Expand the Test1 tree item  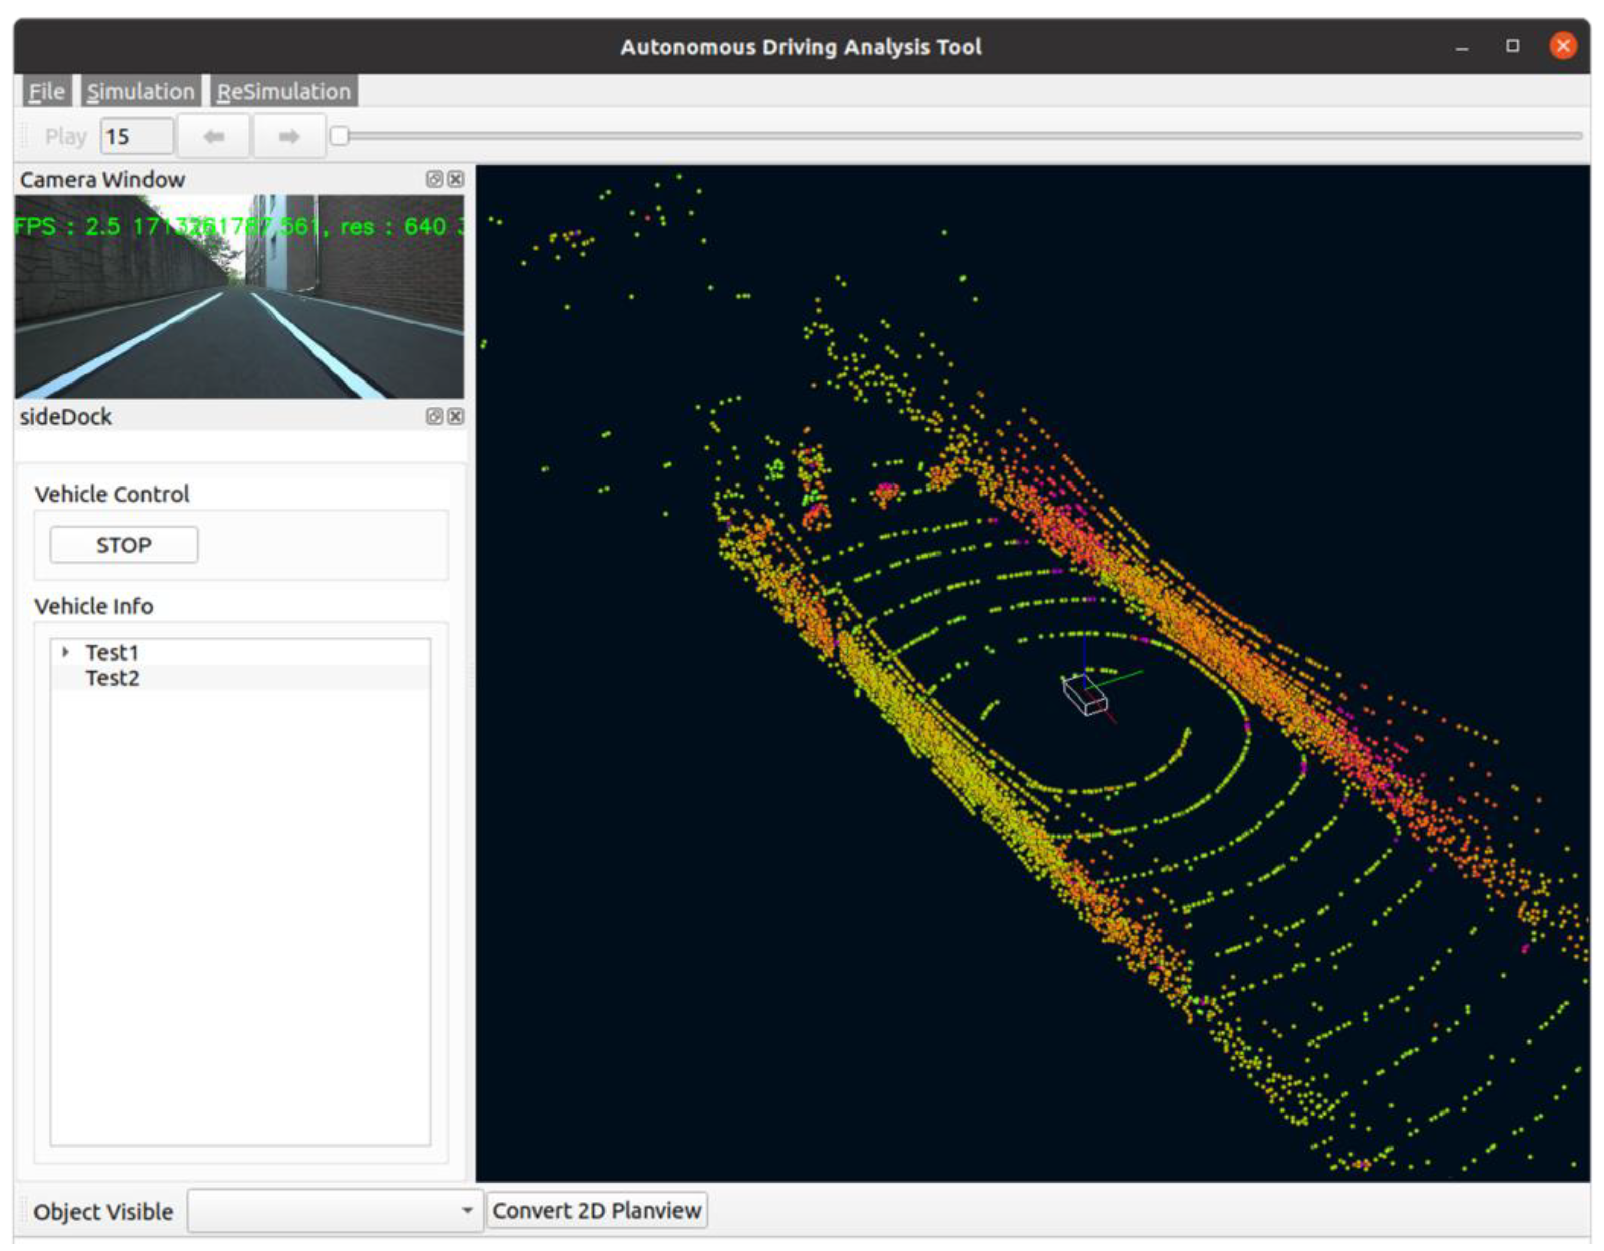pos(66,652)
